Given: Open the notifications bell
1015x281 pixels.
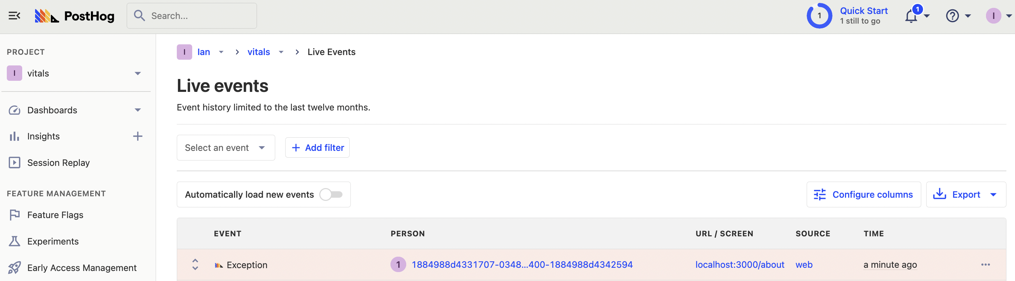Looking at the screenshot, I should [x=911, y=16].
